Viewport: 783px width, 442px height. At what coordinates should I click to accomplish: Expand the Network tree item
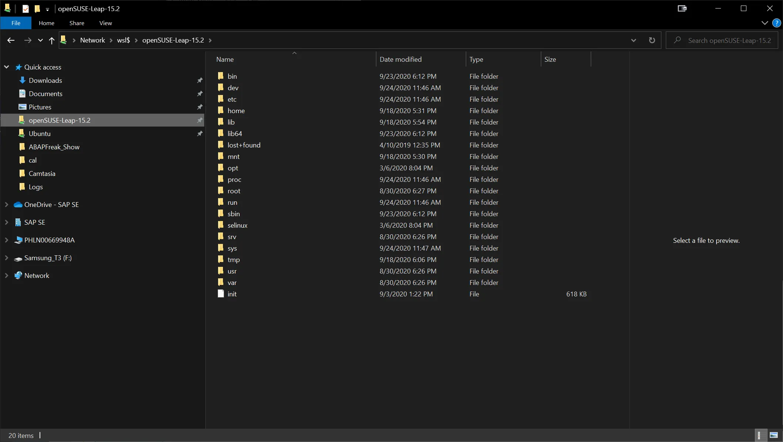pyautogui.click(x=6, y=275)
